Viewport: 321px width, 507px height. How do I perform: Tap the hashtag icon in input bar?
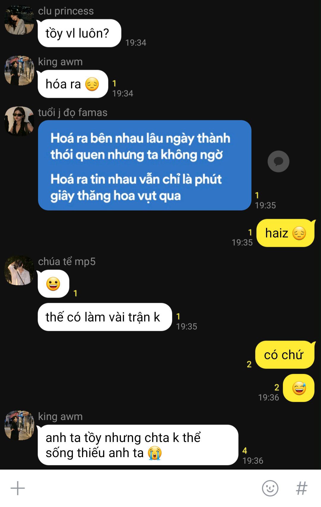(x=301, y=488)
